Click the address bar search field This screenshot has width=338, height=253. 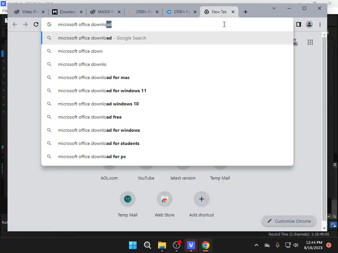(167, 24)
